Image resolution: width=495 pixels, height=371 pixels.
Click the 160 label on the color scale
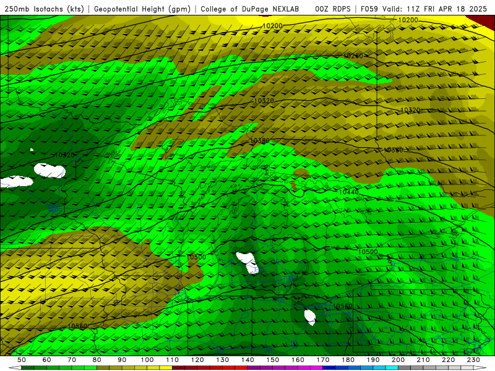[x=298, y=360]
